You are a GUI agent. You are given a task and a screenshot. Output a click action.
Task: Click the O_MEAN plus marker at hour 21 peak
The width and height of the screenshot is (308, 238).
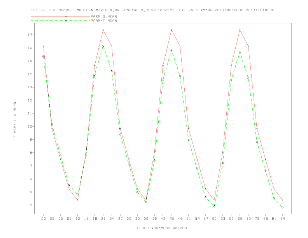(103, 30)
